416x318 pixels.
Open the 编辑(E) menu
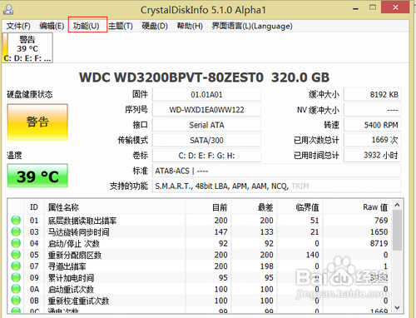pyautogui.click(x=52, y=26)
